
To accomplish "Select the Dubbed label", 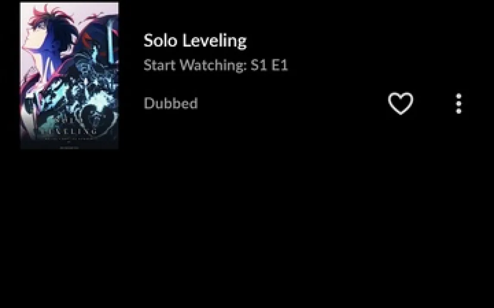I will coord(171,103).
